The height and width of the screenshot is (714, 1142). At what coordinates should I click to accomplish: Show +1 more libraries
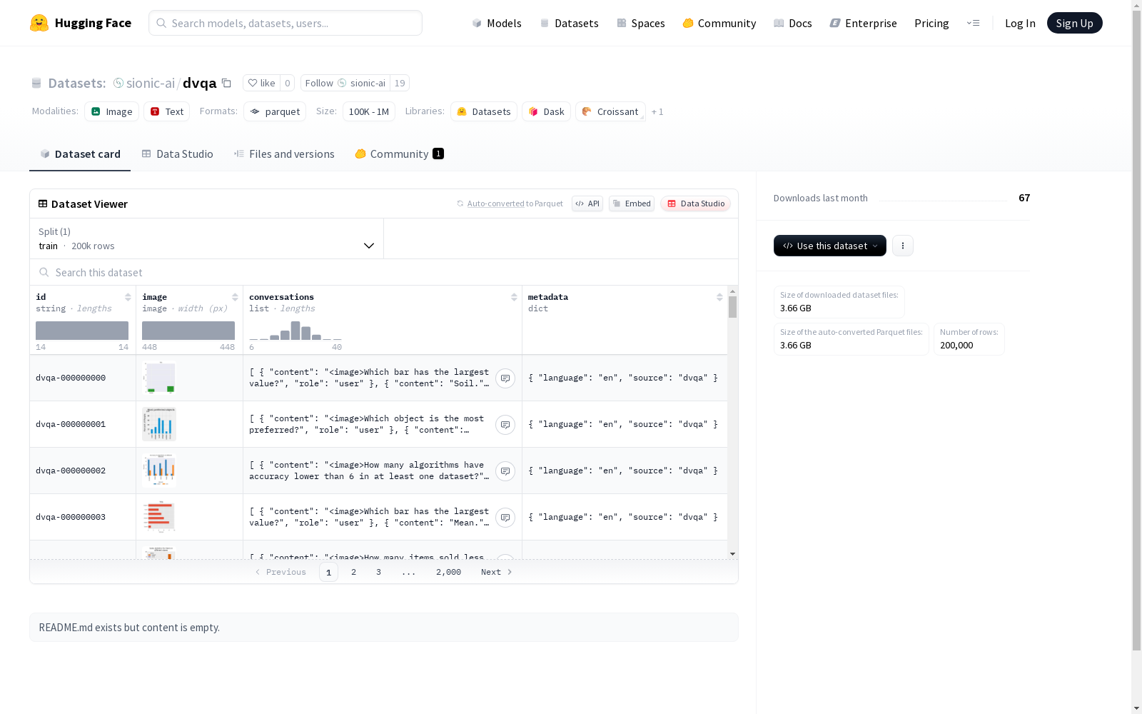coord(657,111)
